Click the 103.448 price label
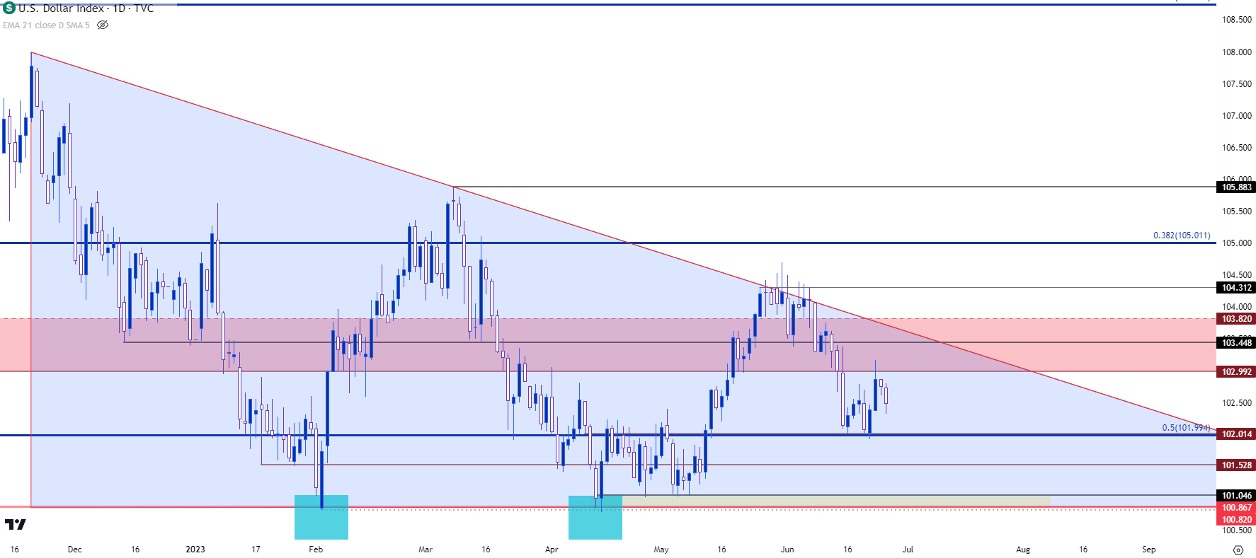Viewport: 1256px width, 558px height. [x=1236, y=343]
